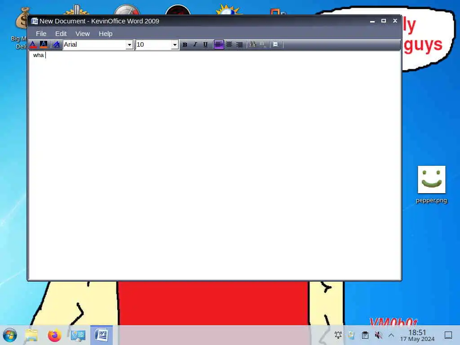
Task: Launch Firefox from the taskbar
Action: (x=54, y=335)
